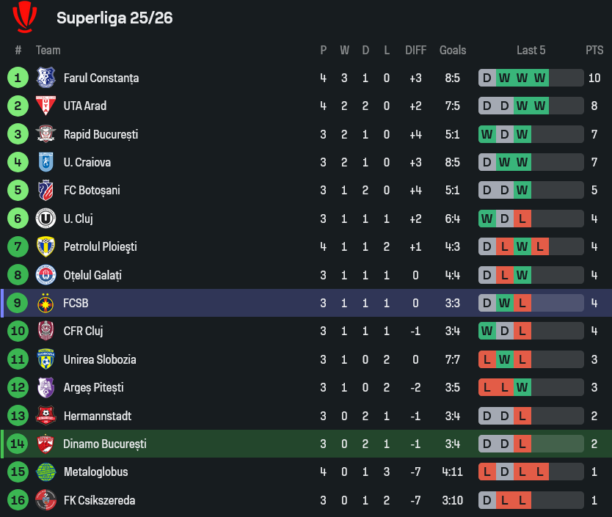Viewport: 612px width, 517px height.
Task: Click the Metaloglobus club crest
Action: pos(45,472)
